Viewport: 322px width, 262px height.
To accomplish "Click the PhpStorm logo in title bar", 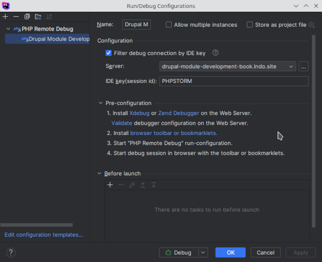I will pyautogui.click(x=6, y=6).
